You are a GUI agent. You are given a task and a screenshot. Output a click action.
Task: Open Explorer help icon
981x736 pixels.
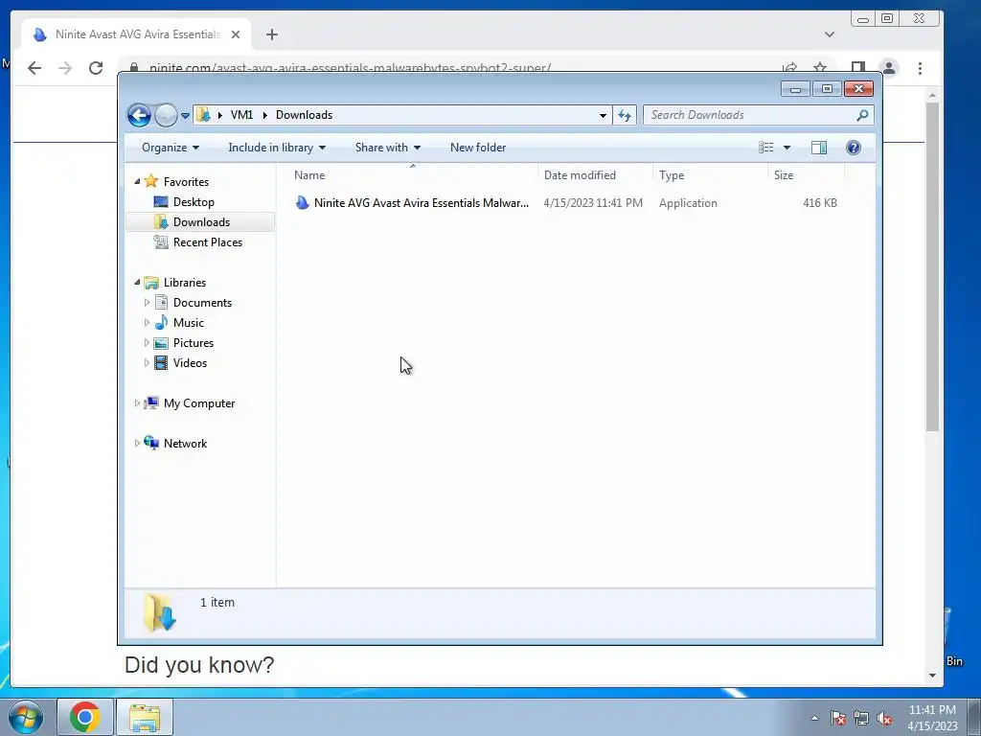854,148
